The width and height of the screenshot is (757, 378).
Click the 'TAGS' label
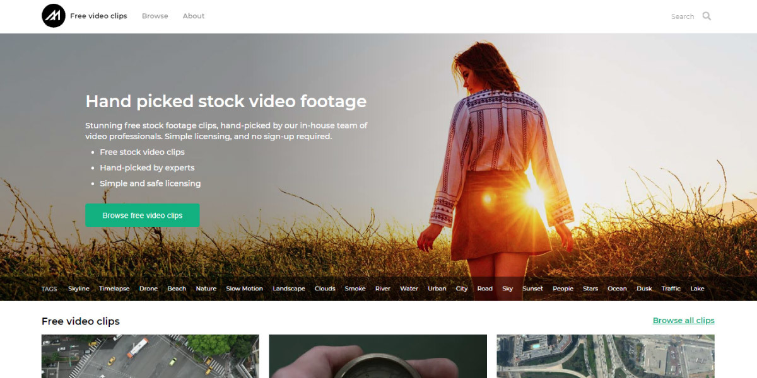click(49, 289)
